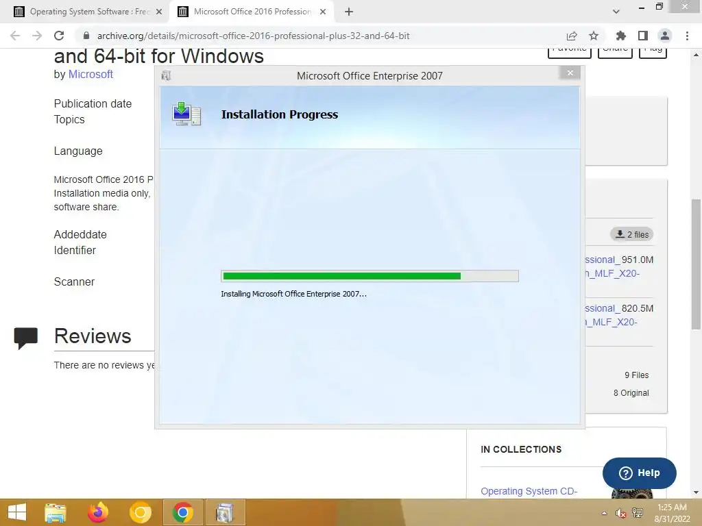Click the IN COLLECTIONS heading

coord(521,449)
